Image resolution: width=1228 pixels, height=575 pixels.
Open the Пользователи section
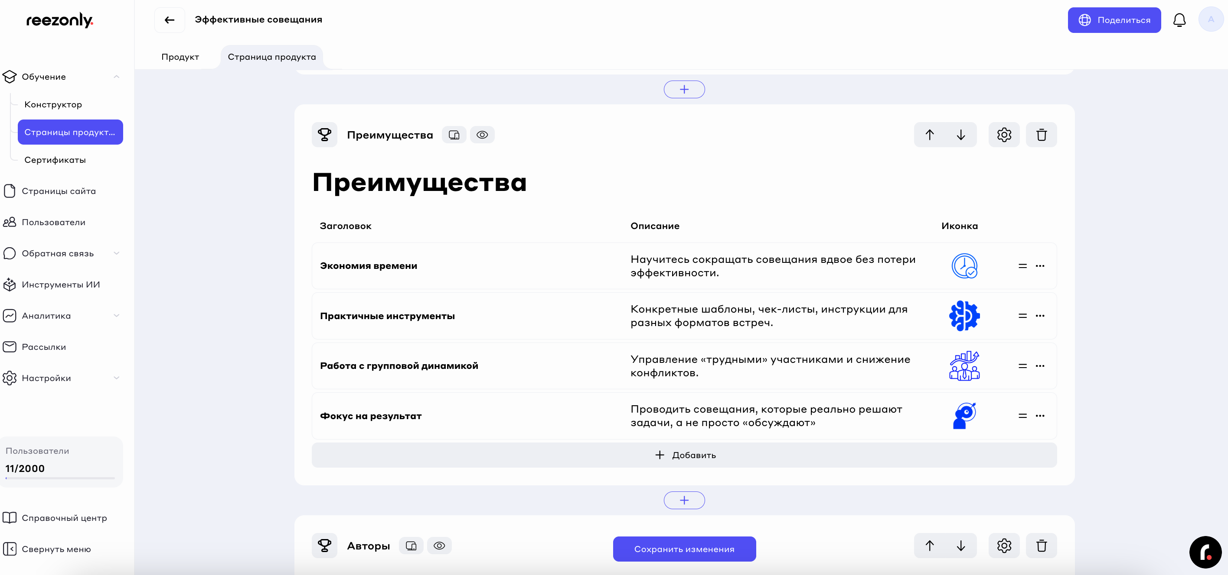click(x=53, y=222)
